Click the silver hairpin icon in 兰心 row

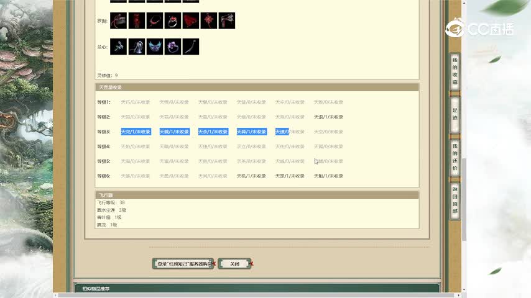[191, 47]
